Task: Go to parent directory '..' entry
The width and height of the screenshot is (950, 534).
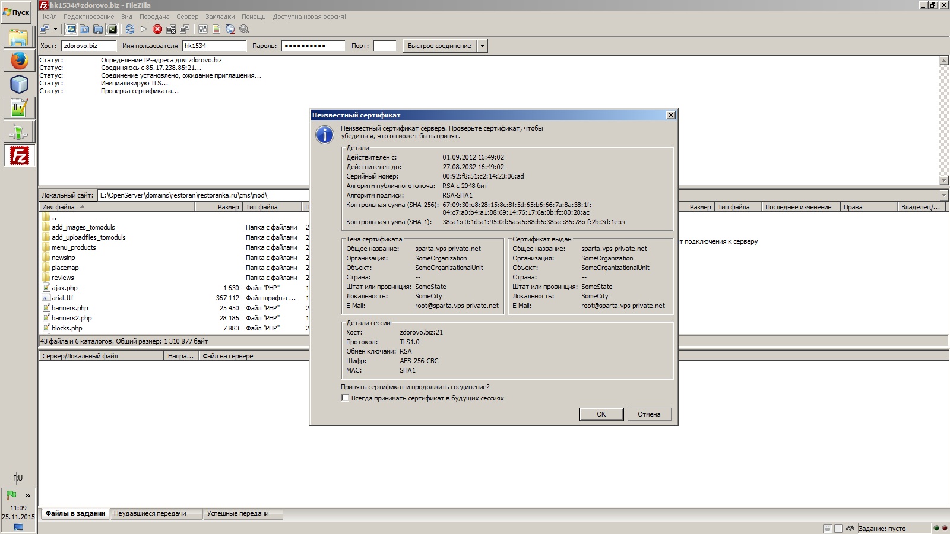Action: click(54, 217)
